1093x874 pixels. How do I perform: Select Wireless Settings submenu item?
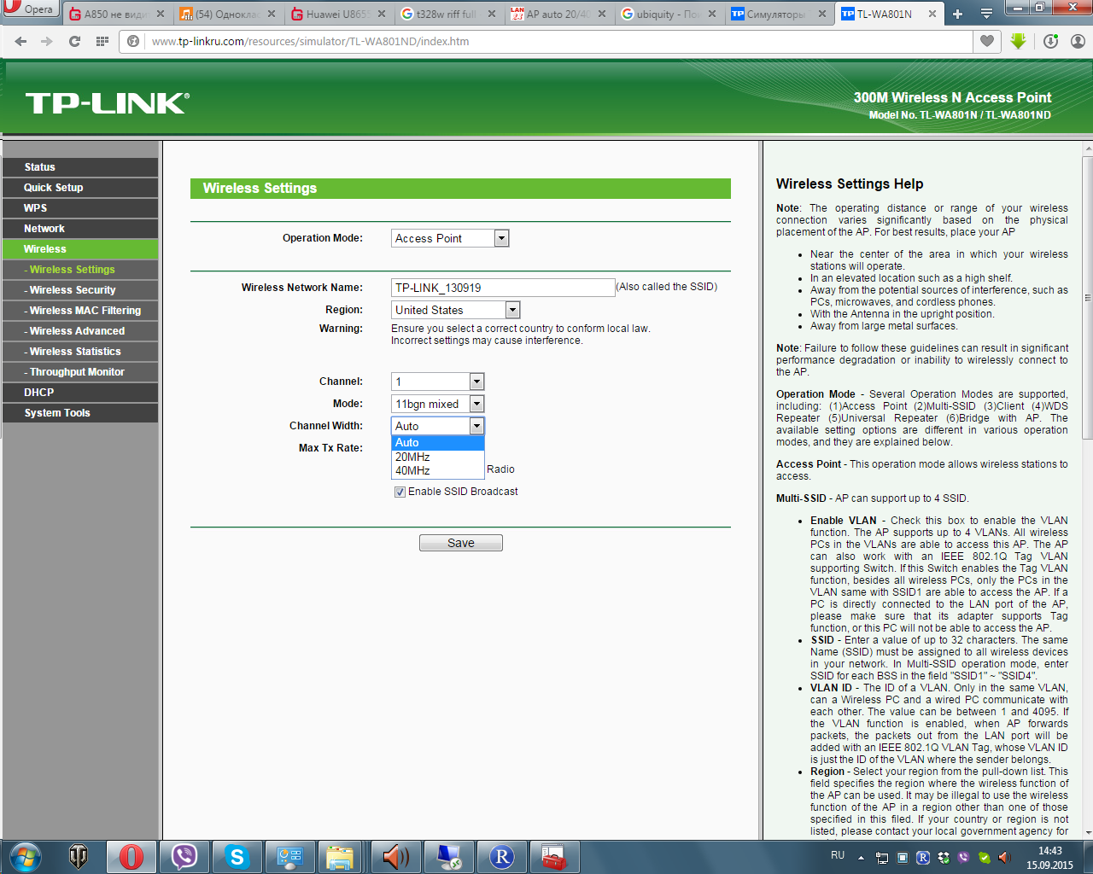(80, 270)
